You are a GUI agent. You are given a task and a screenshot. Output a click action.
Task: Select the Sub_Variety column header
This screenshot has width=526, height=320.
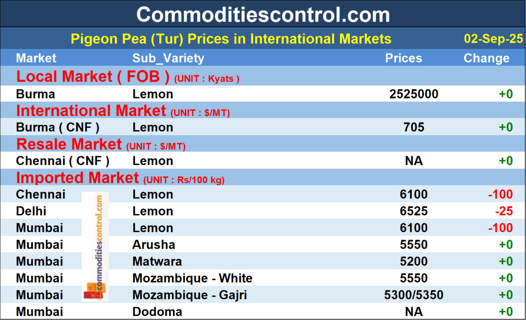[168, 58]
